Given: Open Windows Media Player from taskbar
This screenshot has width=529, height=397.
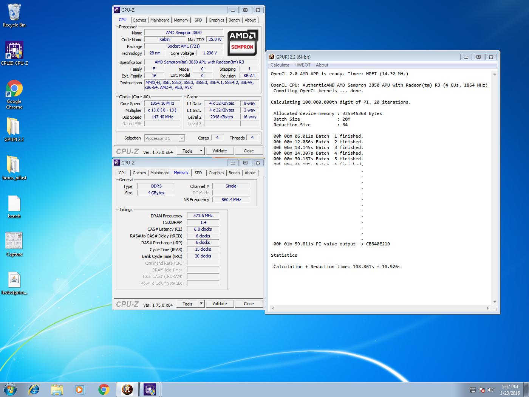Looking at the screenshot, I should tap(80, 389).
